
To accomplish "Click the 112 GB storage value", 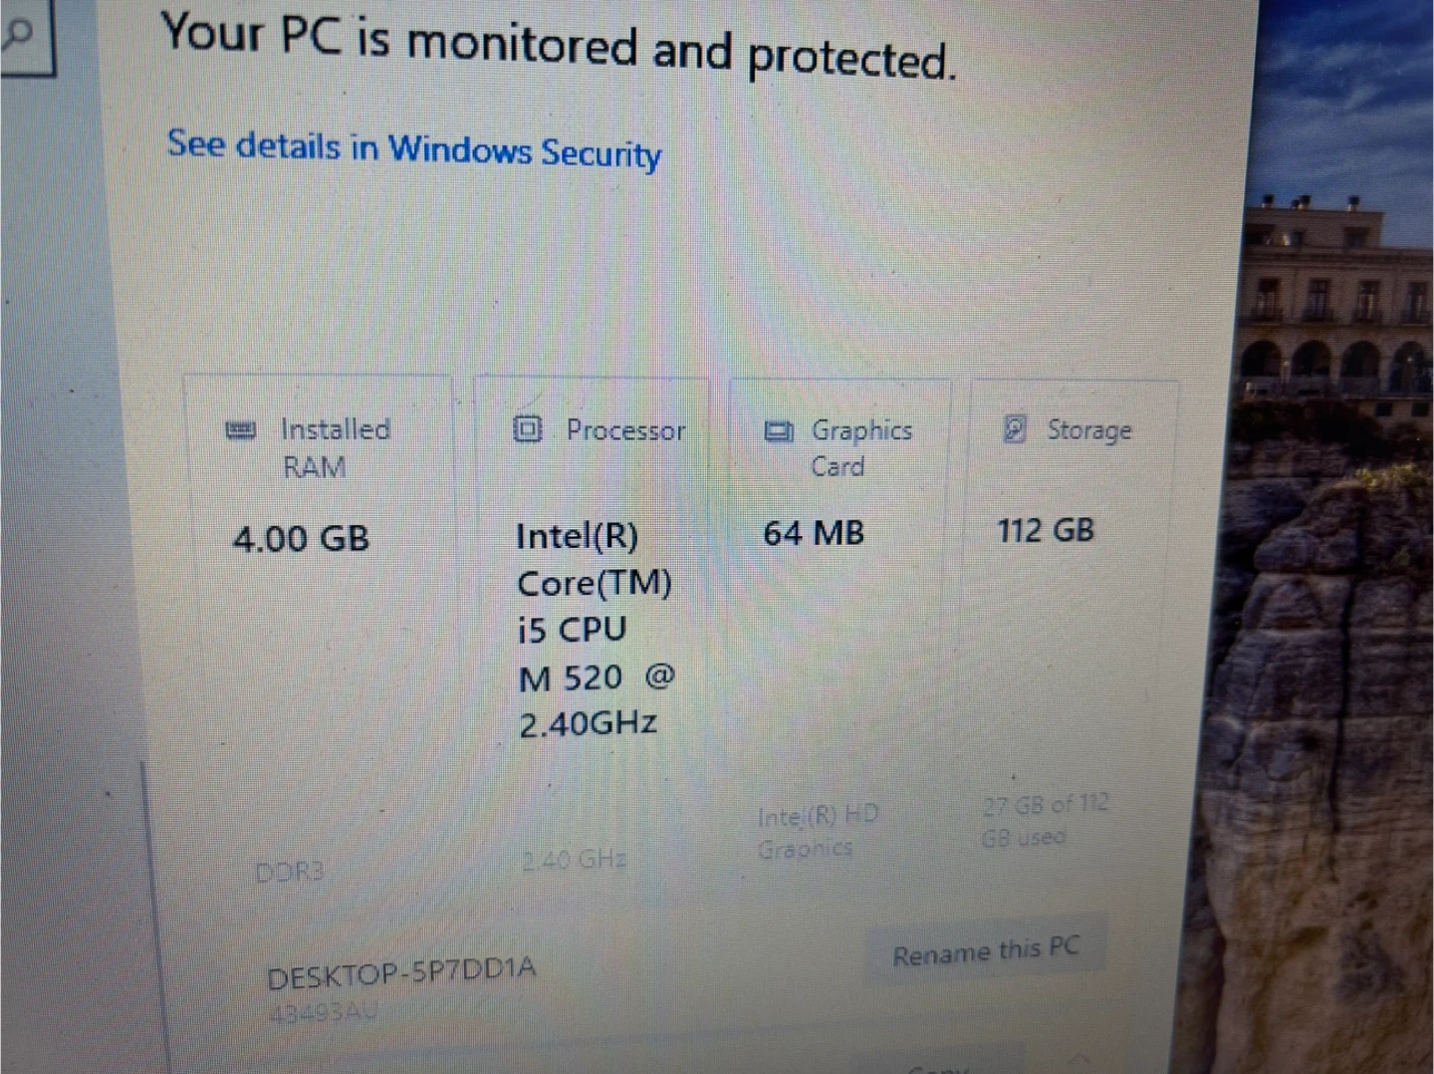I will pyautogui.click(x=1046, y=530).
